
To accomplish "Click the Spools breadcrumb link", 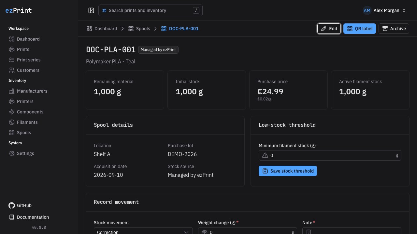I will tap(139, 29).
